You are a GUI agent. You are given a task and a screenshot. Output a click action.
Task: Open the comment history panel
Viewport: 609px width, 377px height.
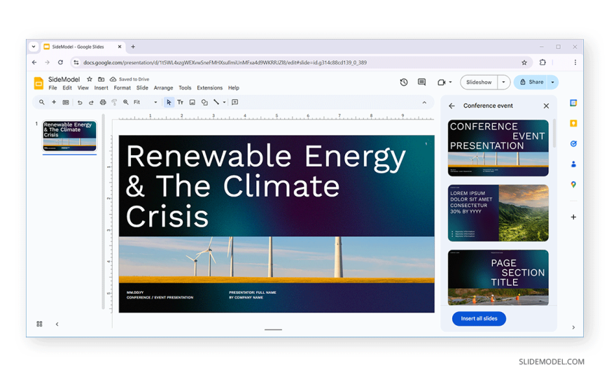point(422,83)
